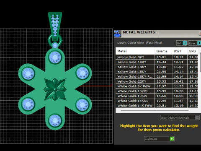
Task: Sort by the Metal column header
Action: [x=135, y=51]
